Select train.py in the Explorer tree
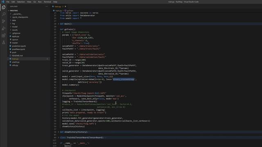The height and width of the screenshot is (147, 262). pyautogui.click(x=15, y=59)
